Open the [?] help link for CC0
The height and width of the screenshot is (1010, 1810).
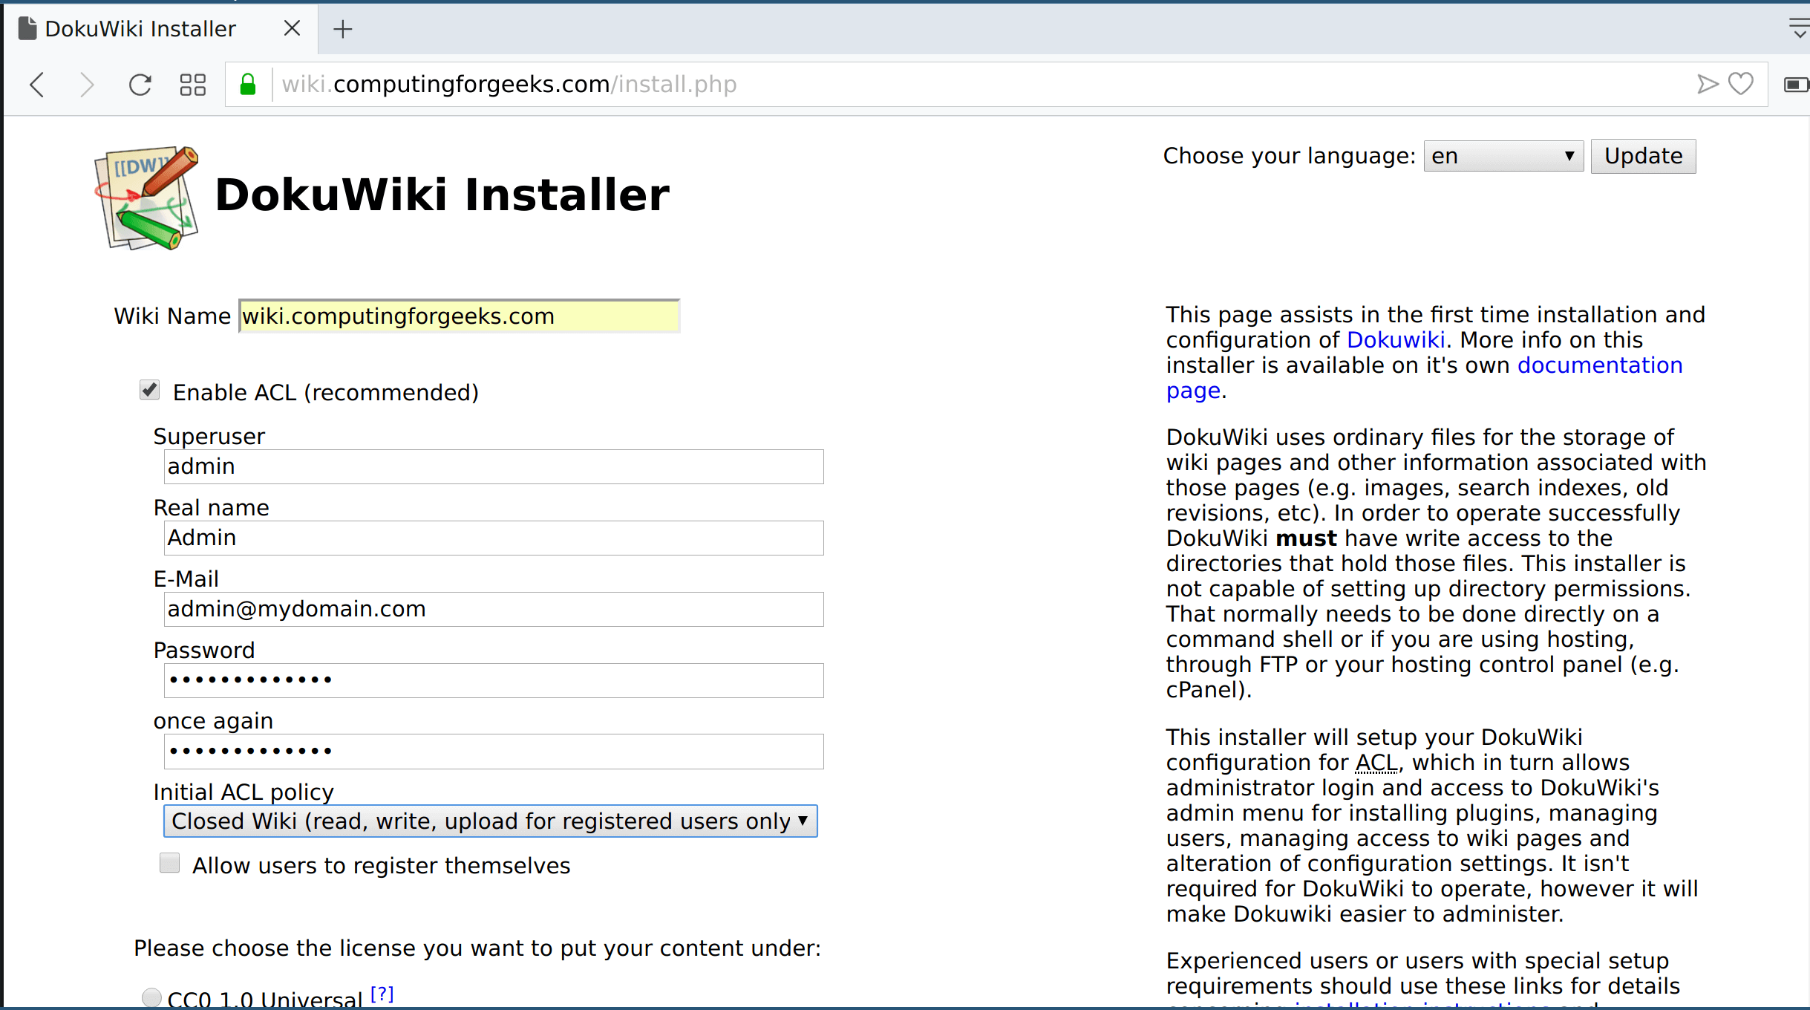click(x=382, y=994)
